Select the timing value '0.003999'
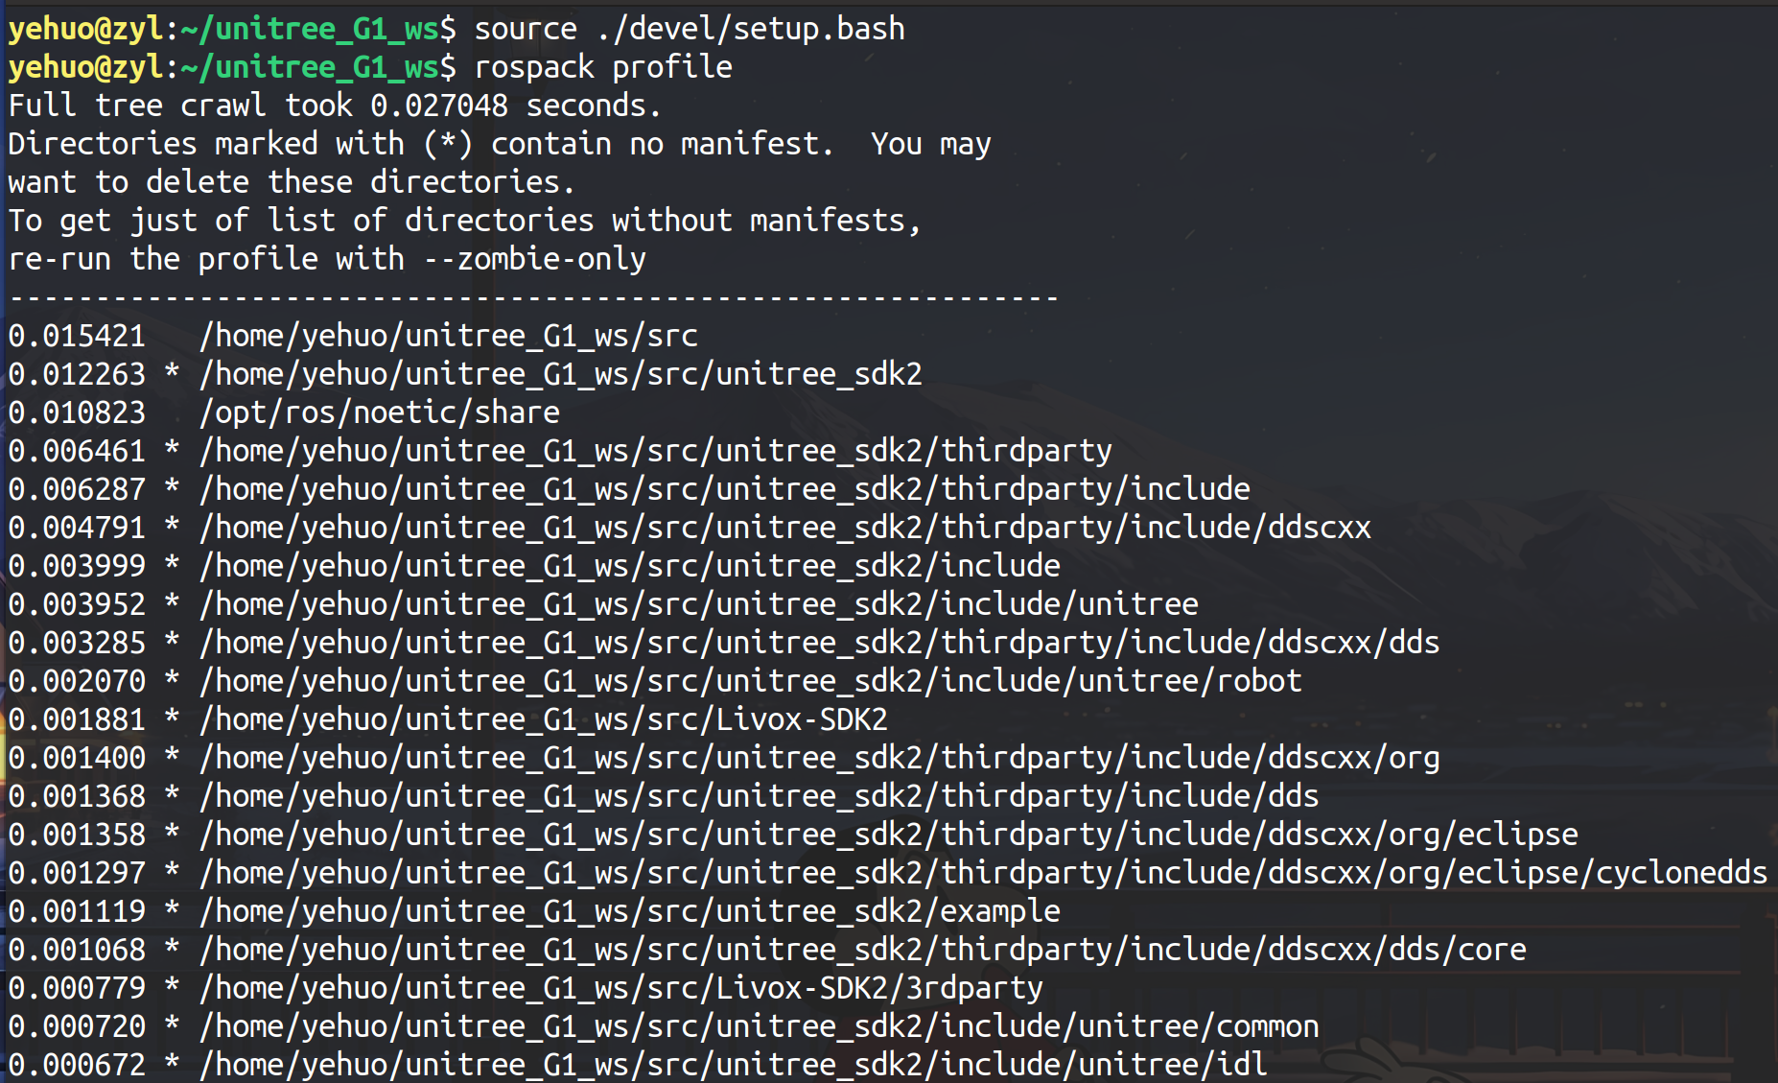 (77, 566)
